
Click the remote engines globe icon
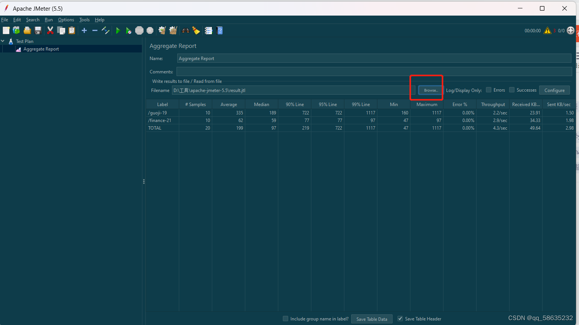(x=571, y=30)
